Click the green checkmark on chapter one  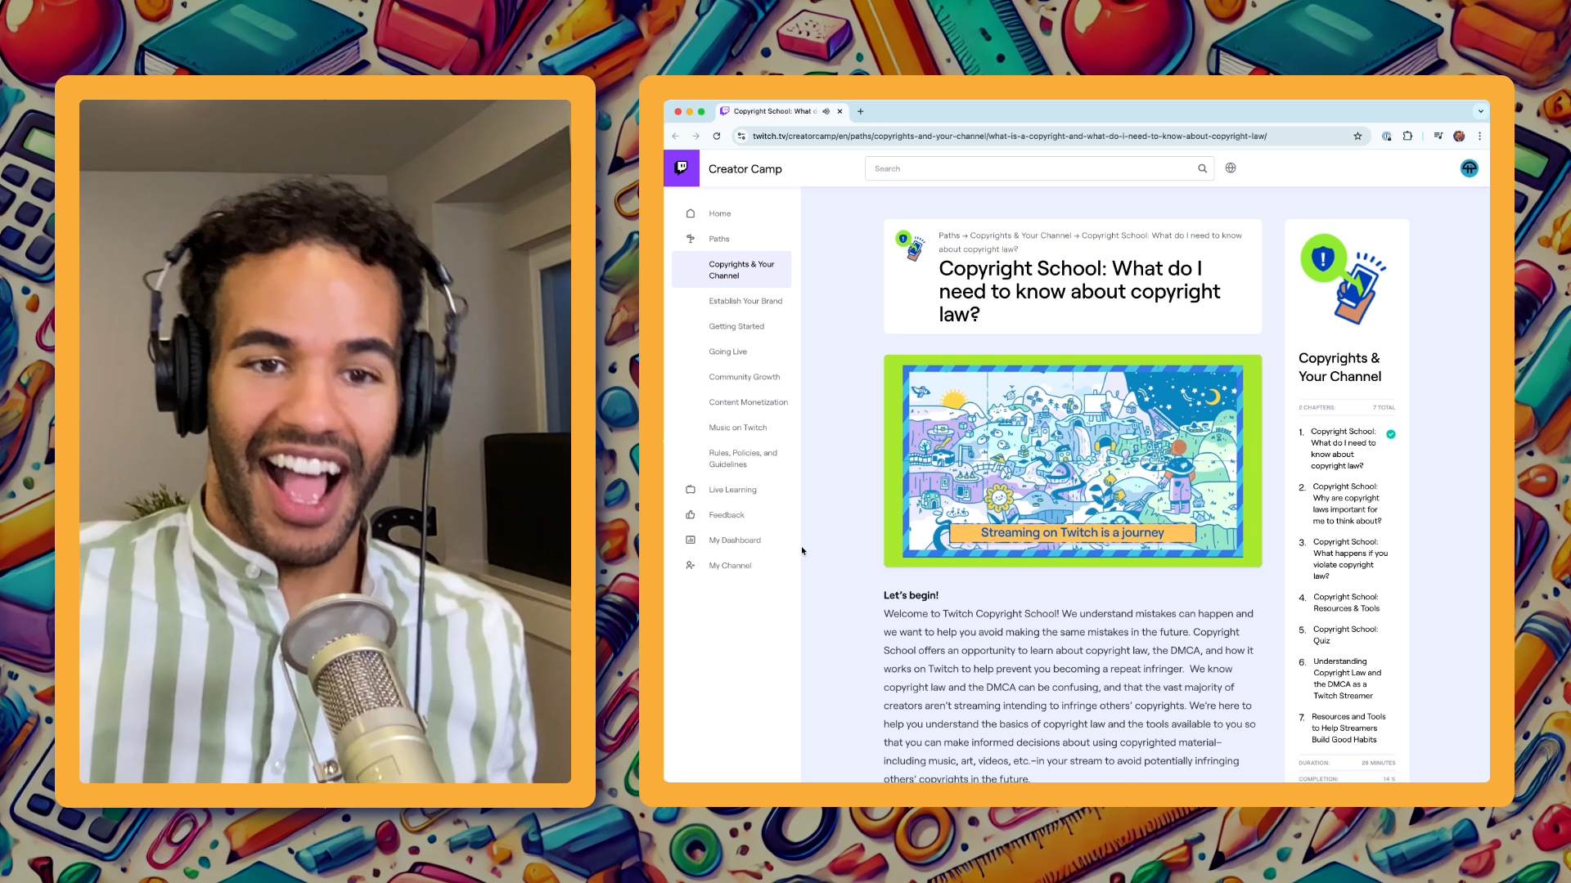click(1391, 433)
